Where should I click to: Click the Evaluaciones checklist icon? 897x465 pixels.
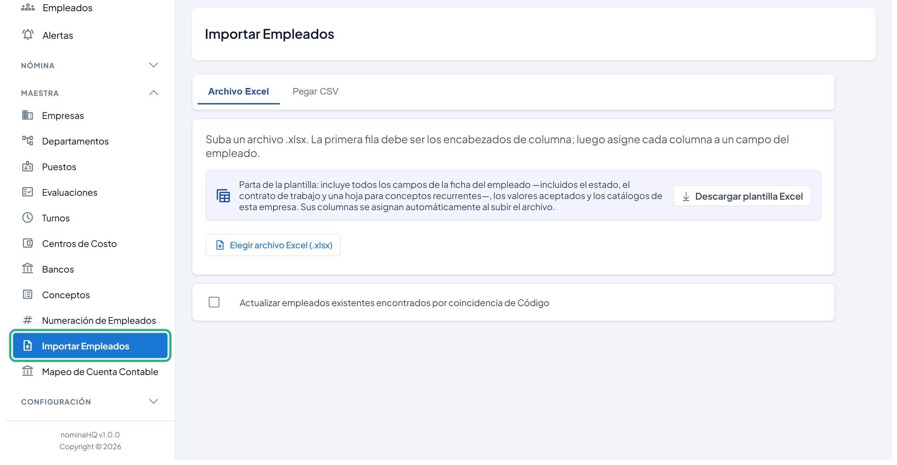[x=28, y=193]
